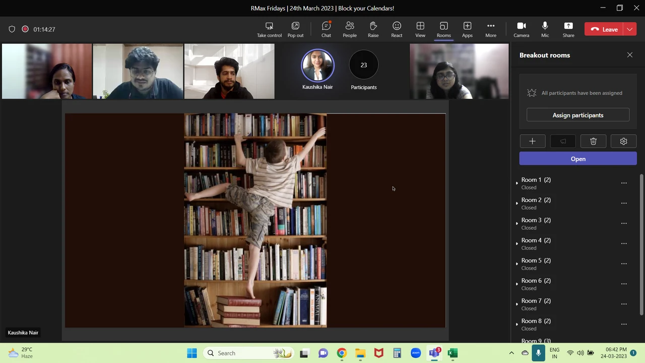This screenshot has width=645, height=363.
Task: Raise your hand in meeting
Action: [373, 29]
